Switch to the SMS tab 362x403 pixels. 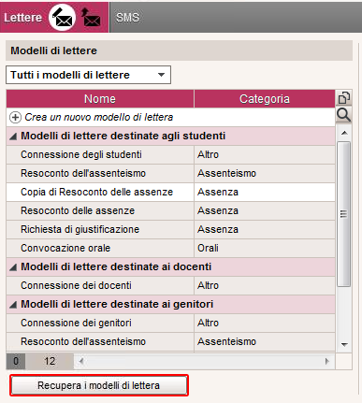click(127, 18)
